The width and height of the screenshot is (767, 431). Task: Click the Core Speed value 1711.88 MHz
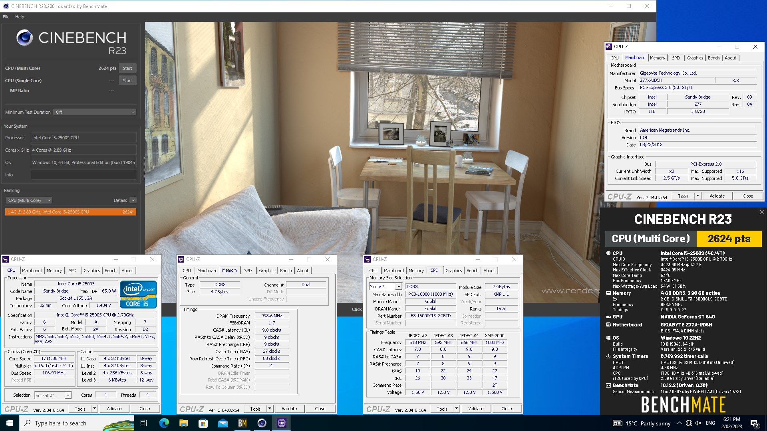[54, 358]
